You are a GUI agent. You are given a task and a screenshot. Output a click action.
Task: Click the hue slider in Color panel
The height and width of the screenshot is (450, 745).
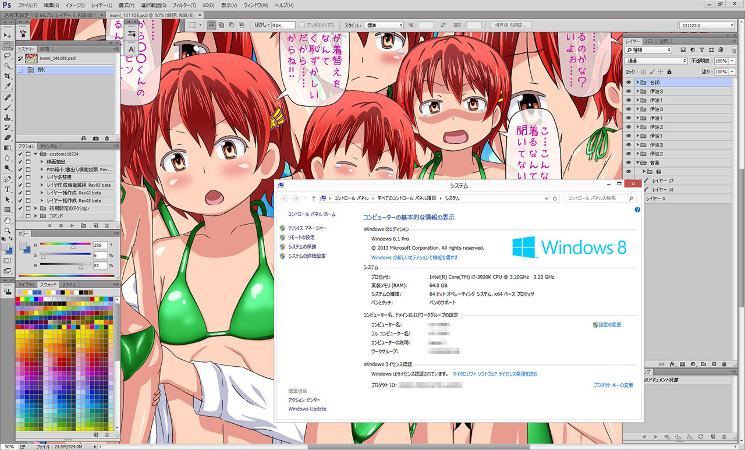pos(65,245)
